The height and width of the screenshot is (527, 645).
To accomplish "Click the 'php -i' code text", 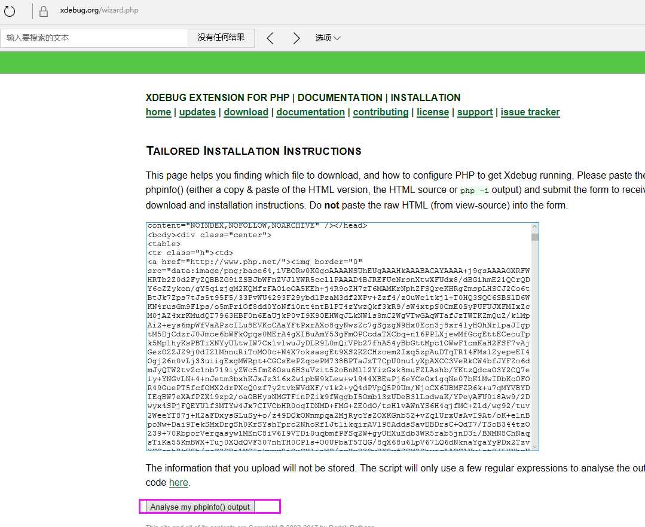I will (x=475, y=191).
